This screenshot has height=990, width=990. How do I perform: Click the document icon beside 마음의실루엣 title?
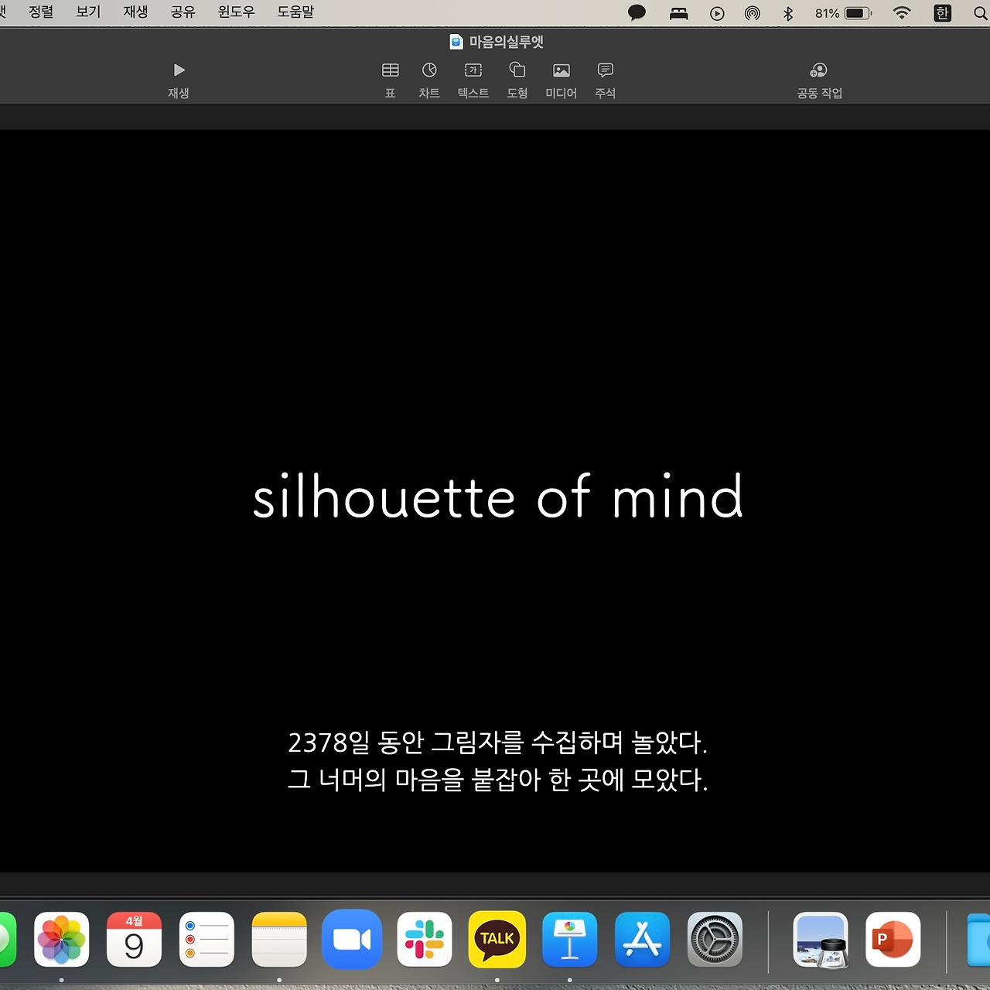(x=456, y=42)
